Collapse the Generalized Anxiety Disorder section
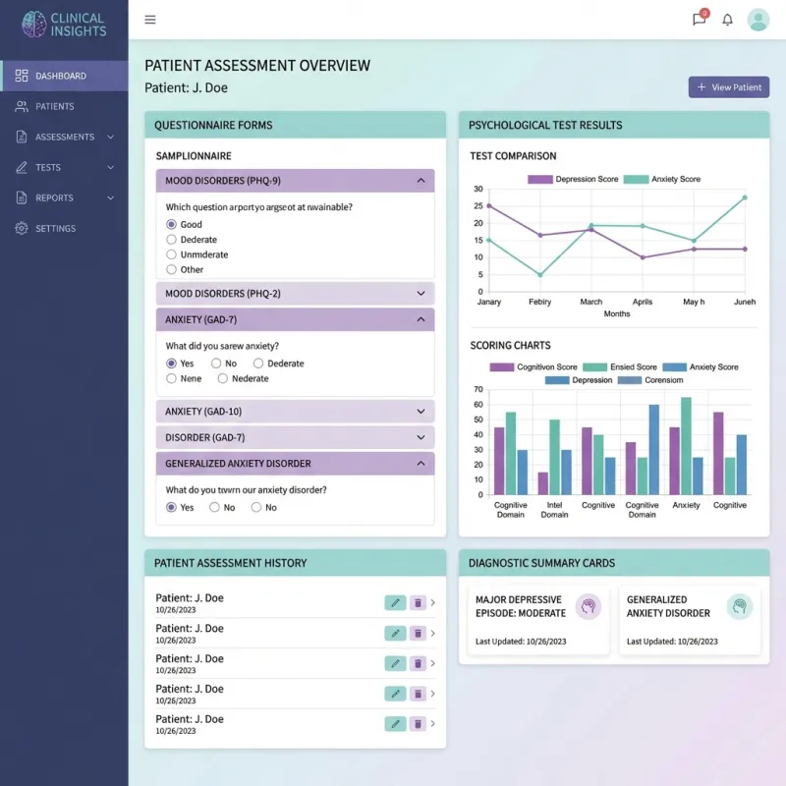Screen dimensions: 786x786 click(x=421, y=464)
